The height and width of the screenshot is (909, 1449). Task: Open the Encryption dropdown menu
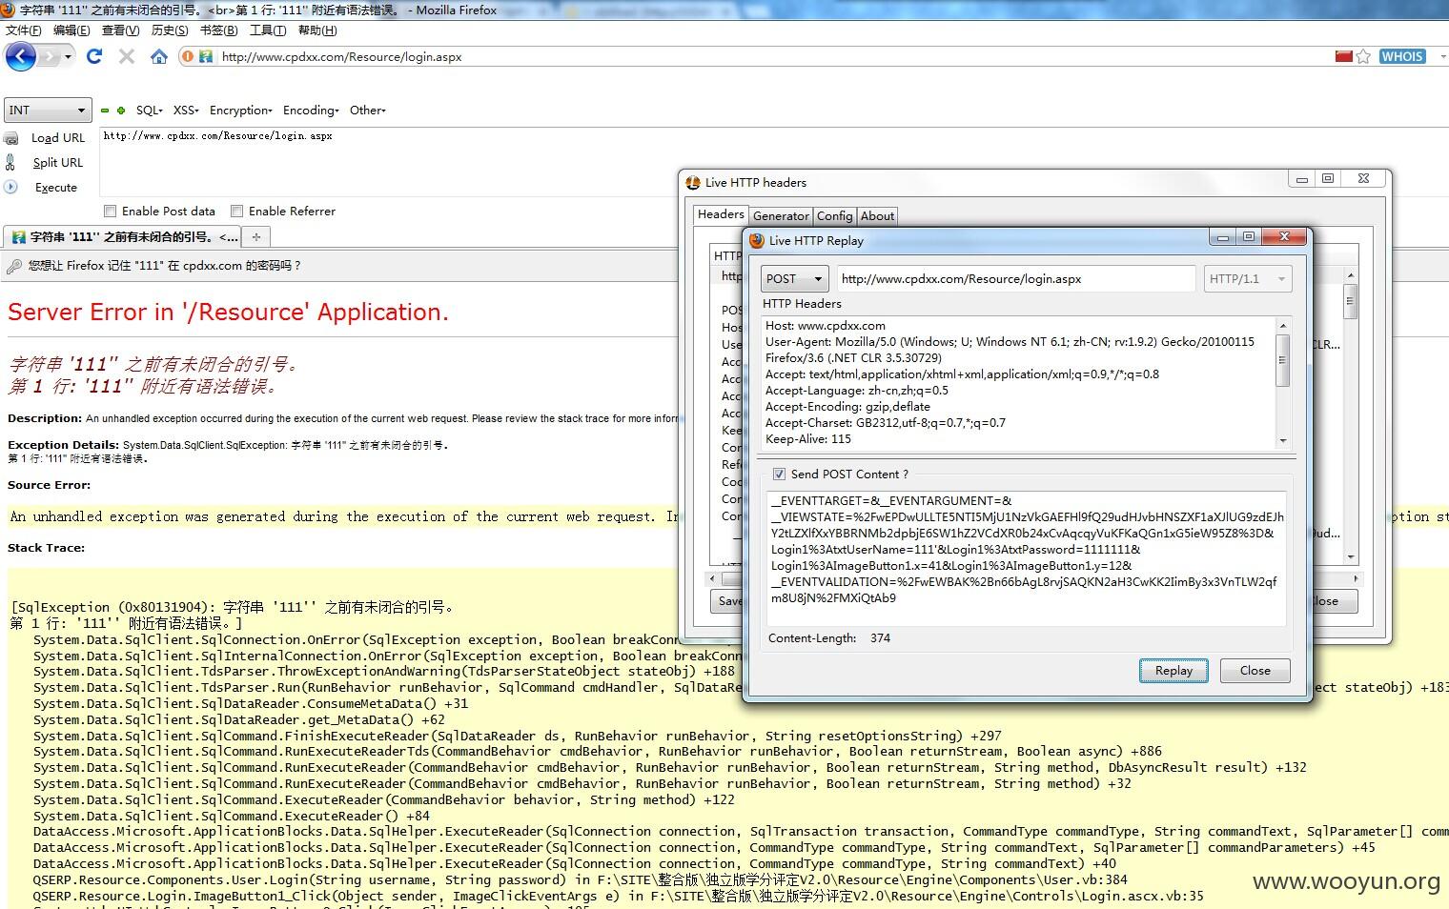click(x=241, y=111)
